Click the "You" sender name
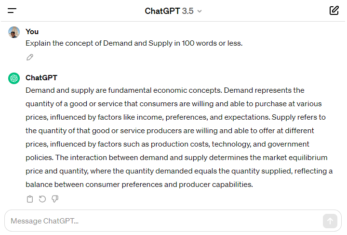The width and height of the screenshot is (347, 235). [32, 32]
